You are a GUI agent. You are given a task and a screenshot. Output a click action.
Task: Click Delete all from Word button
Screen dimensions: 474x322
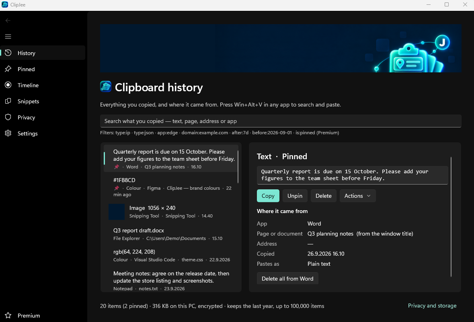(287, 279)
